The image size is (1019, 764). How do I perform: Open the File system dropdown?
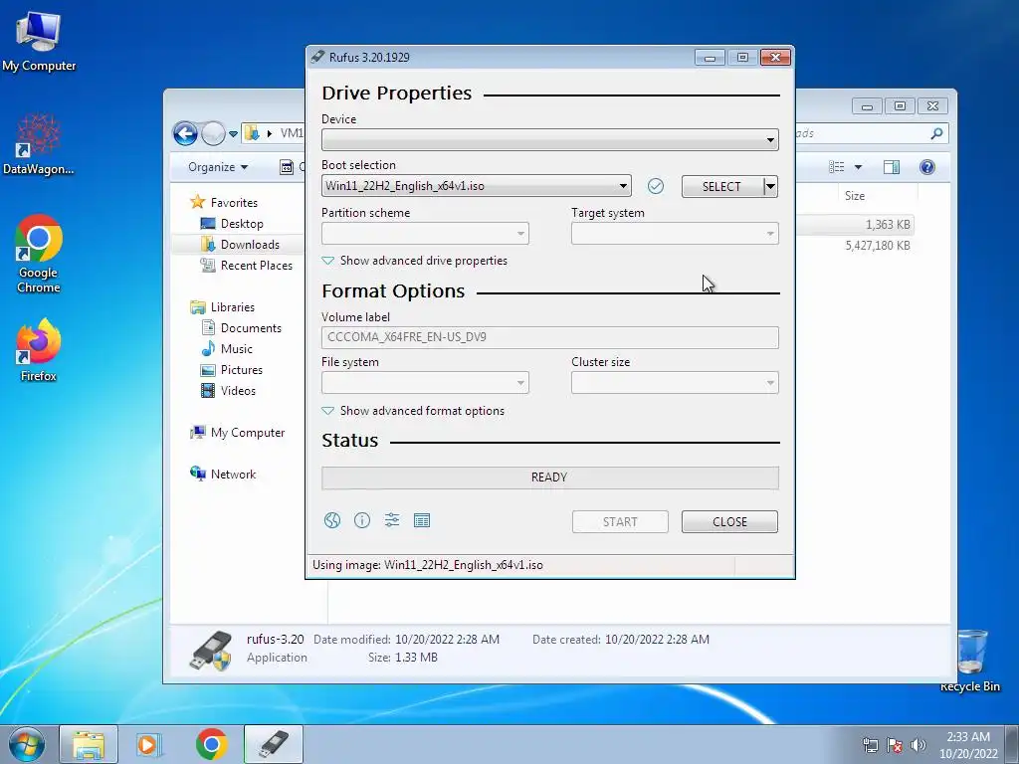[x=425, y=383]
